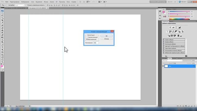
Task: Add a Selective Color adjustment
Action: 181,36
